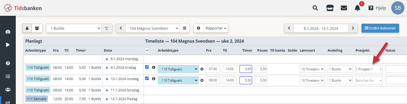The width and height of the screenshot is (407, 104).
Task: Open the messages envelope icon
Action: click(344, 8)
